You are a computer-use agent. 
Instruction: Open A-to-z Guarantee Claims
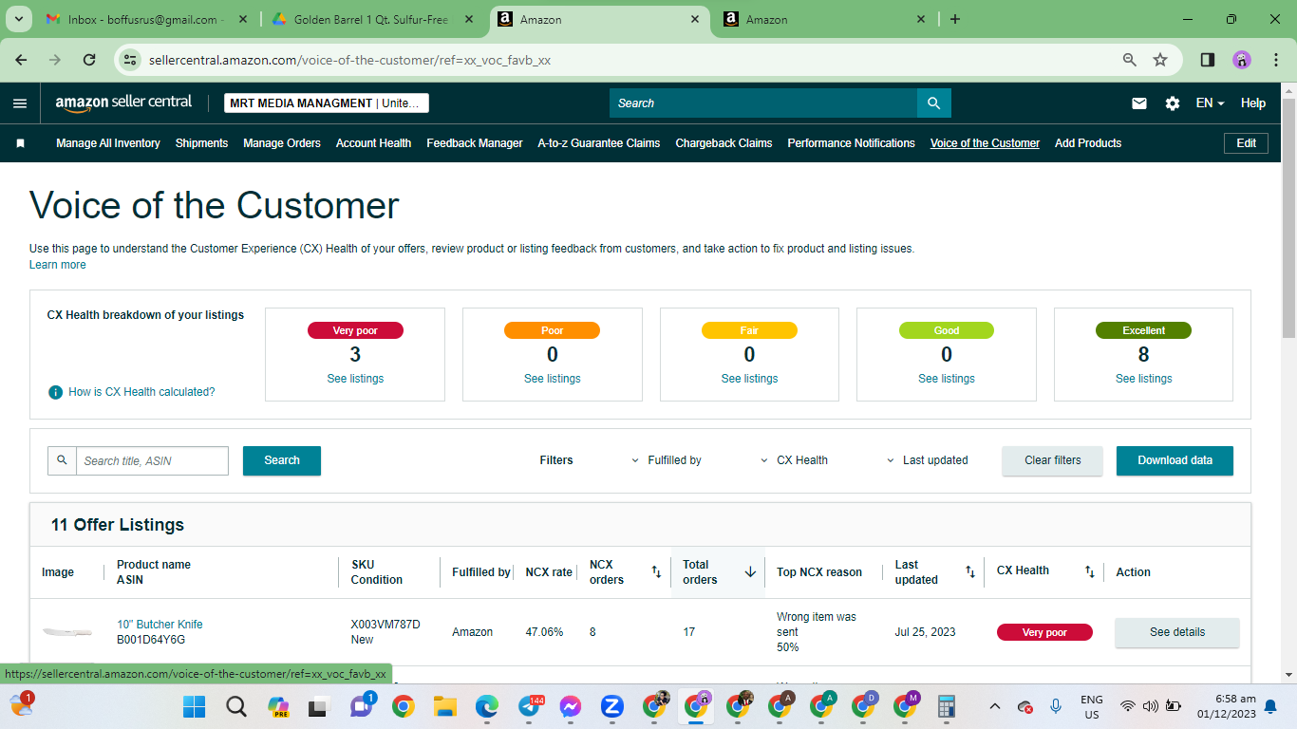[599, 143]
